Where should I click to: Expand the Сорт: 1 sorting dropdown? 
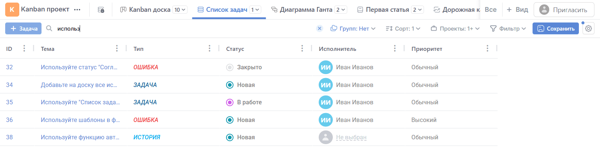403,28
